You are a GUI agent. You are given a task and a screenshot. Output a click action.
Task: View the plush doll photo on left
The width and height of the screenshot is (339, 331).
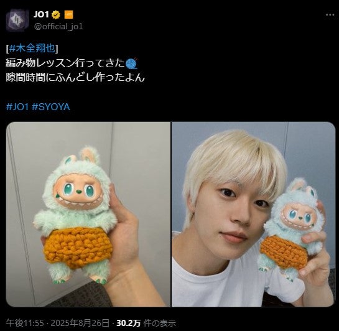88,214
